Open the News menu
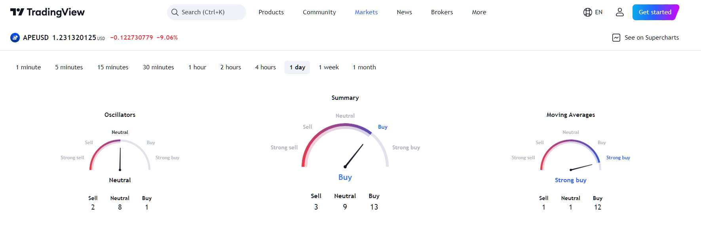Viewport: 701px width, 227px height. (x=405, y=12)
